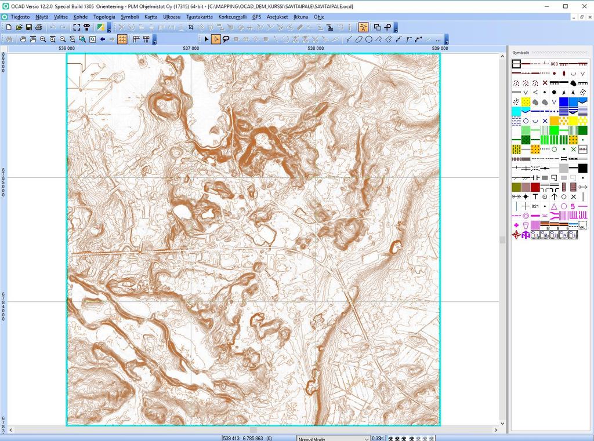The height and width of the screenshot is (441, 594).
Task: Click the overlapping squares toolbar icon
Action: 377,27
